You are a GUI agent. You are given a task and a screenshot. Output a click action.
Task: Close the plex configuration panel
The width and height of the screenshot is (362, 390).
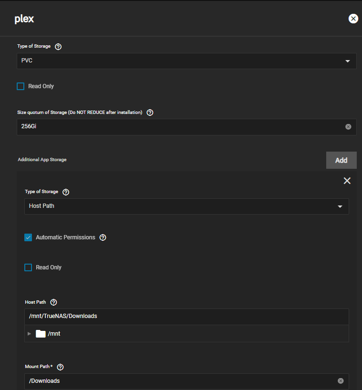pyautogui.click(x=353, y=19)
